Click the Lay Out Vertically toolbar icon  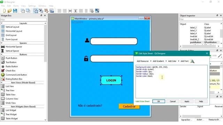pos(64,11)
